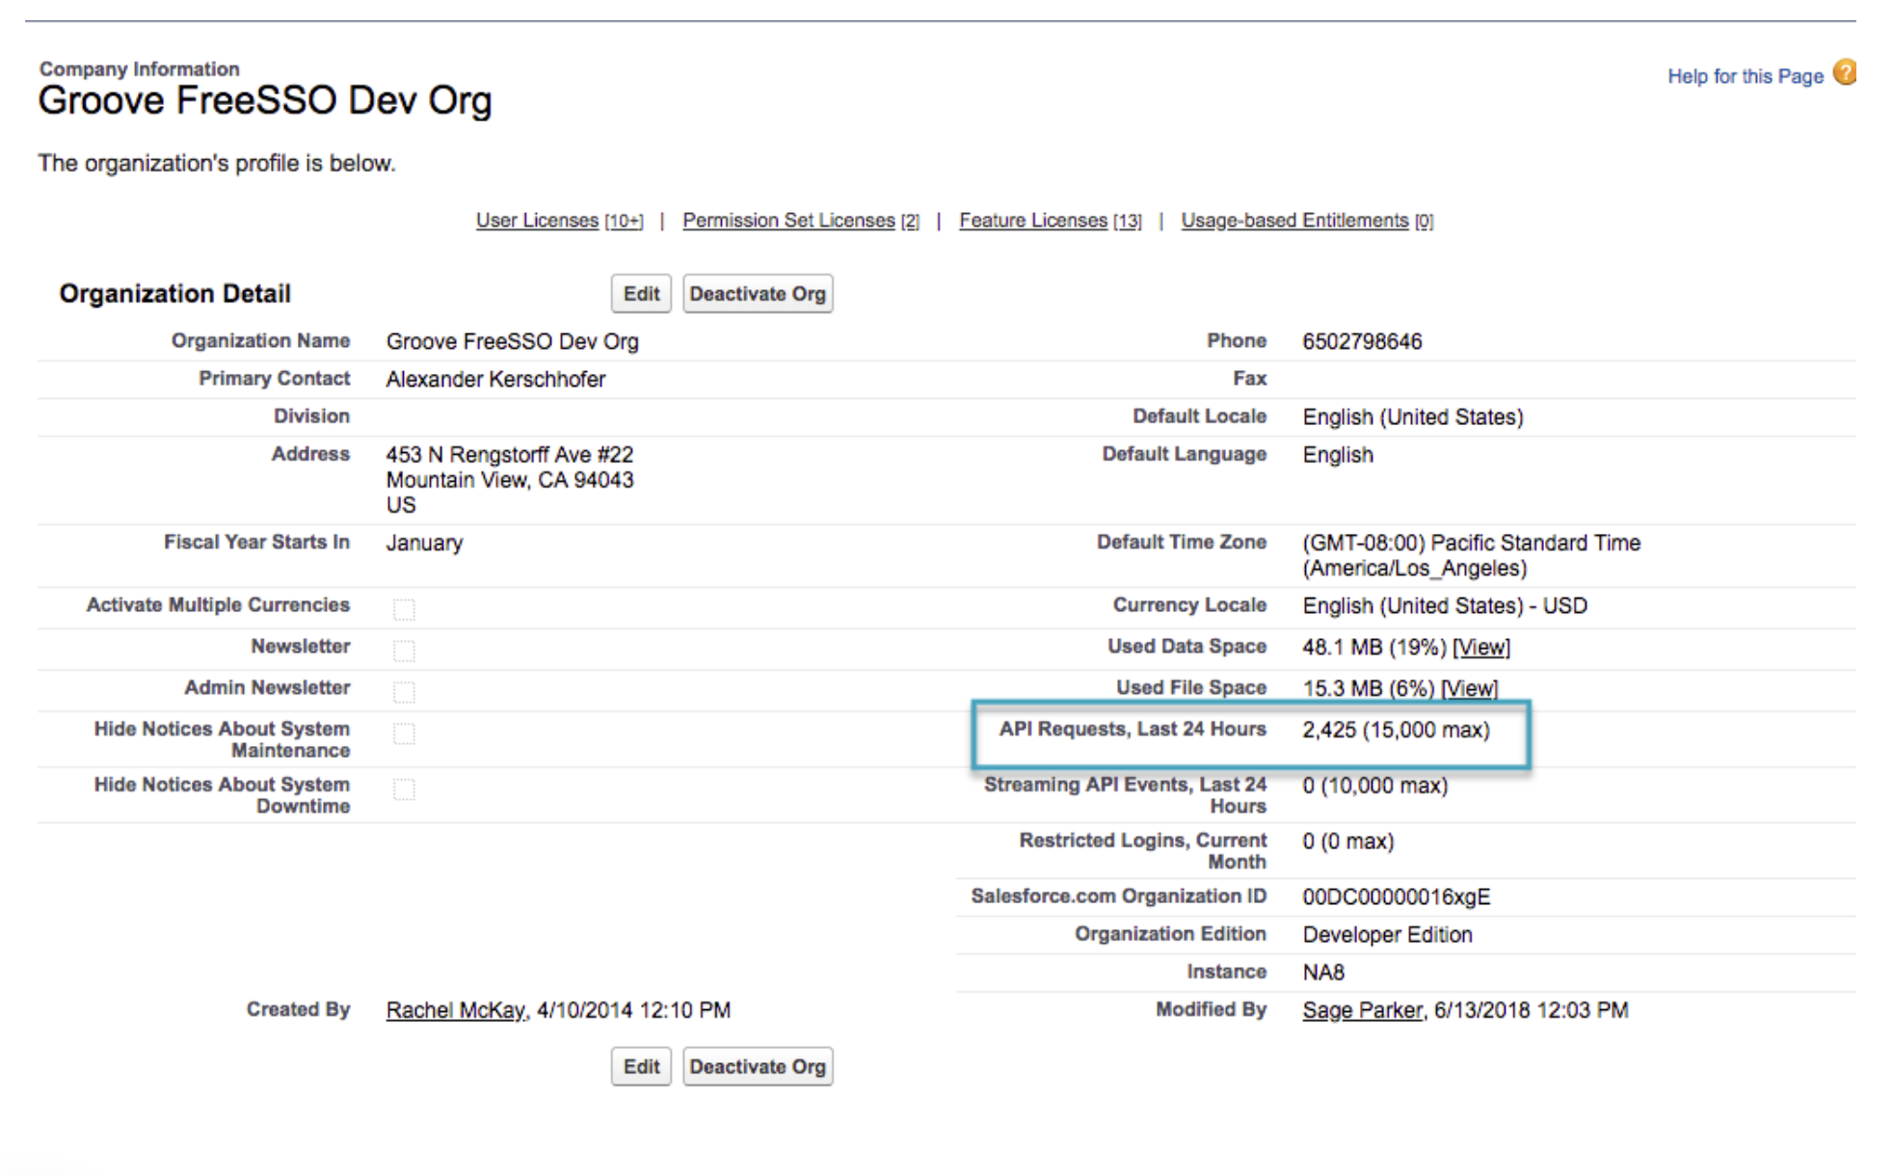Viewport: 1893px width, 1176px height.
Task: Click the orange help question mark icon
Action: click(x=1844, y=73)
